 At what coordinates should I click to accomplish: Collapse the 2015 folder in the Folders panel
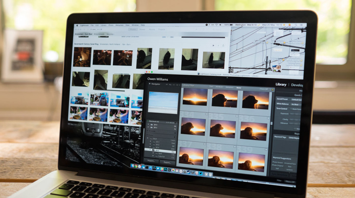click(150, 150)
